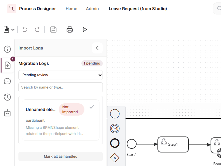
Task: Click the Missing a BPMNShape element message
Action: [54, 131]
